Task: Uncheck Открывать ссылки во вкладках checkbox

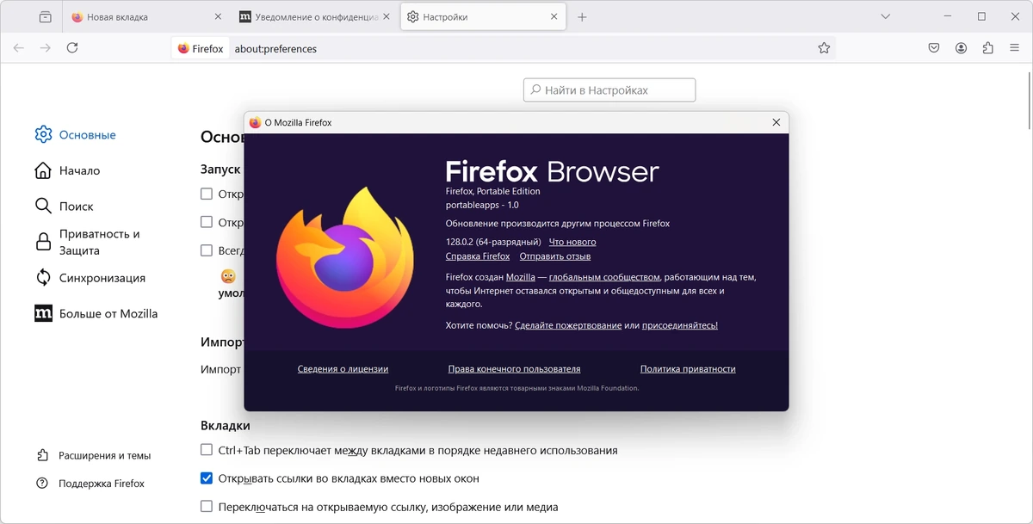Action: pyautogui.click(x=207, y=478)
